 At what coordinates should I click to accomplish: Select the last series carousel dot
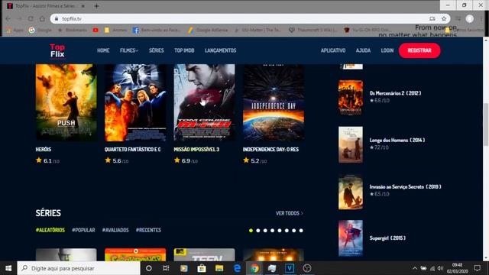(x=301, y=231)
